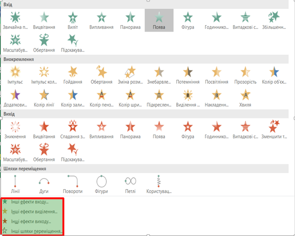
Task: Select the red 'Фігура' exit effect
Action: coord(187,129)
